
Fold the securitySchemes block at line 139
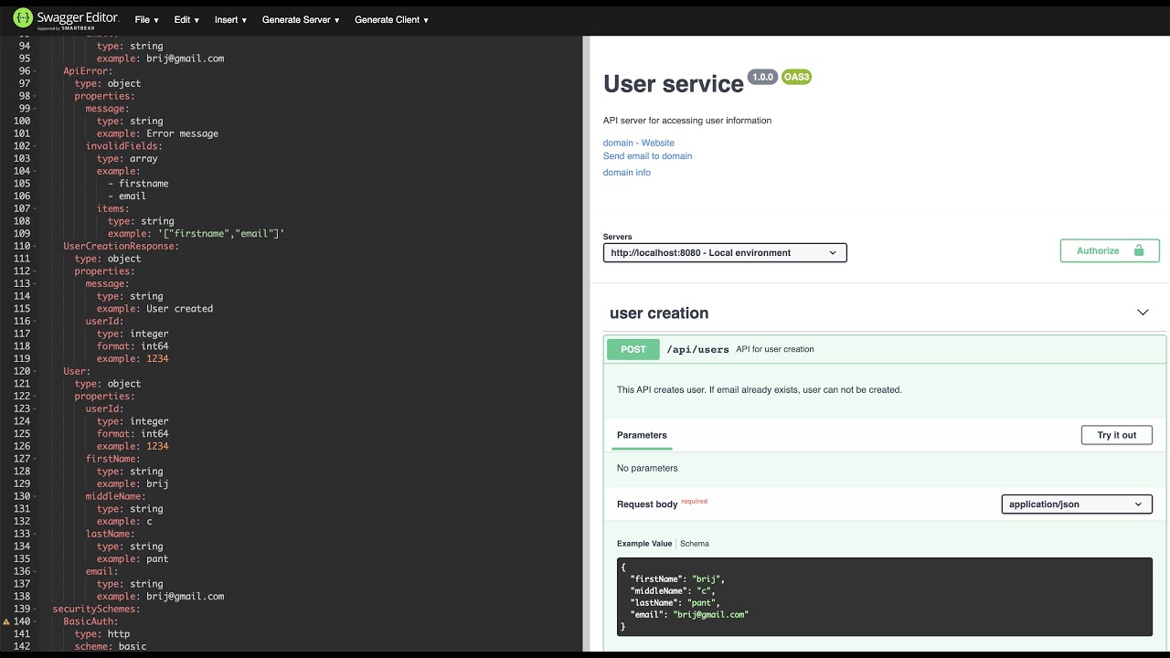34,609
